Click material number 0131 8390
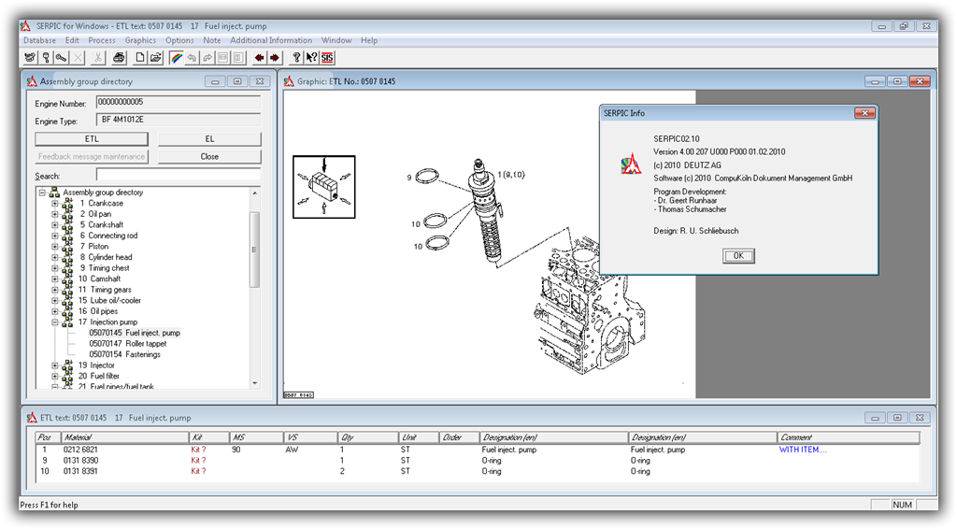Image resolution: width=957 pixels, height=529 pixels. (x=80, y=461)
